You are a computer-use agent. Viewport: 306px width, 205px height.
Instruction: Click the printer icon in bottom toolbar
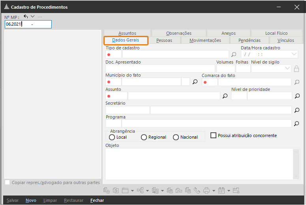[207, 190]
